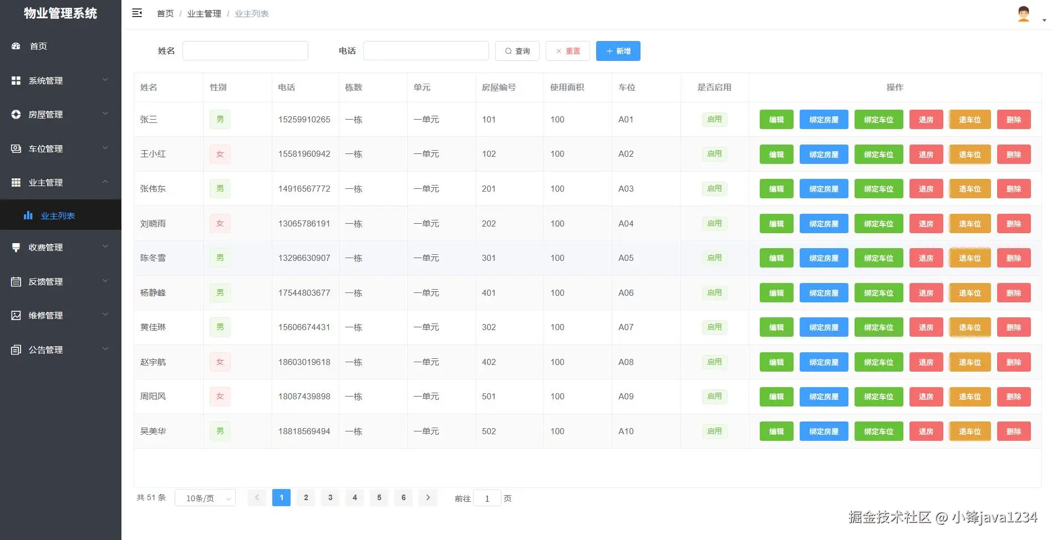
Task: Click 删除 for owner 周阳风
Action: 1014,397
